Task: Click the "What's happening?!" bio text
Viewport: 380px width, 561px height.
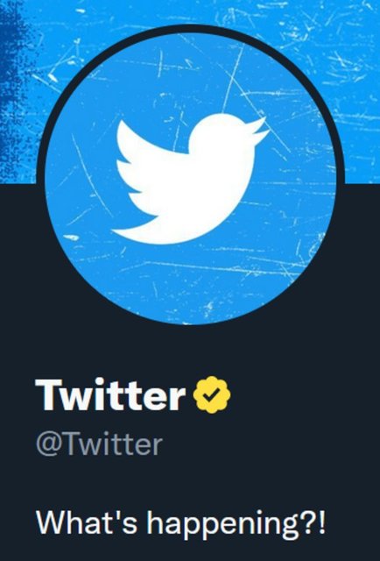Action: click(181, 524)
